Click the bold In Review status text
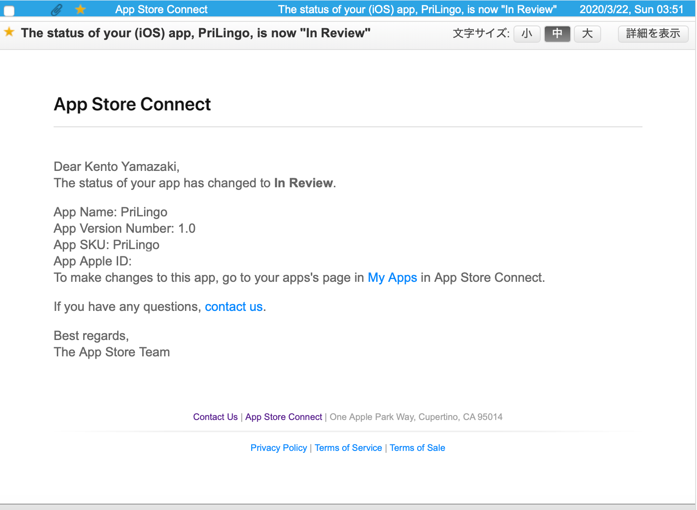 [x=304, y=183]
